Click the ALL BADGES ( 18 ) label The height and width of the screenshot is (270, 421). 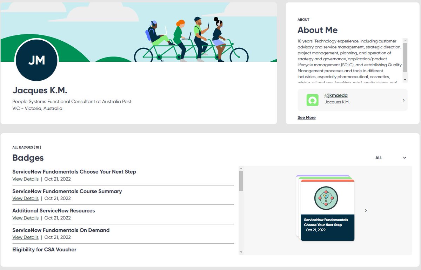27,147
